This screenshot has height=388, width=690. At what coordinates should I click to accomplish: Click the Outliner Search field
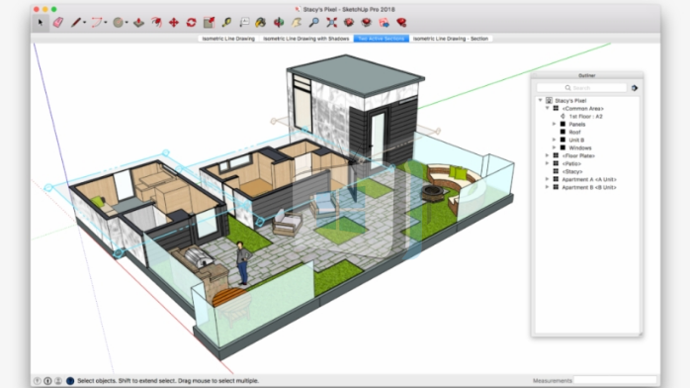(581, 88)
